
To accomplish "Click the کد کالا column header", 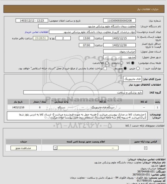I will pos(144,102).
